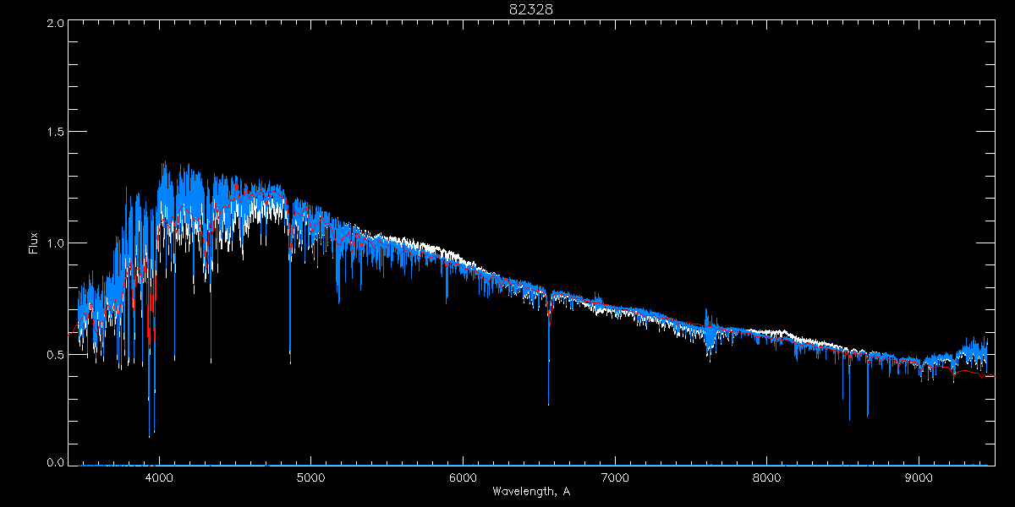Viewport: 1015px width, 507px height.
Task: Click the 0.5 y-axis tick label
Action: click(56, 355)
